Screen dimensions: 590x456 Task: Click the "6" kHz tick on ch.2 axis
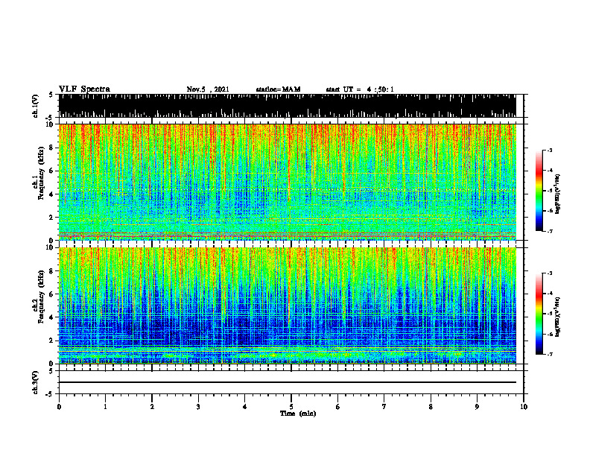click(x=52, y=294)
